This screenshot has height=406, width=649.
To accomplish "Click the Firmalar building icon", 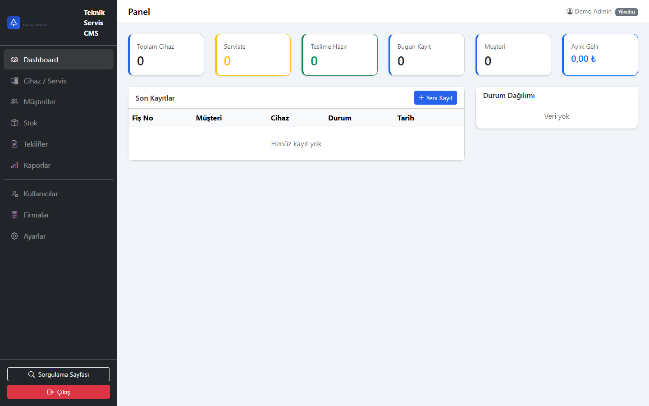I will pos(14,215).
